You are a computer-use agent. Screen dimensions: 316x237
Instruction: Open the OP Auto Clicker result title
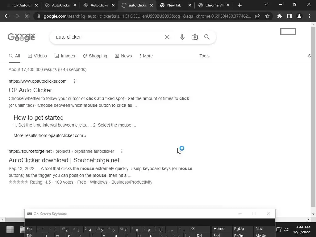(31, 90)
